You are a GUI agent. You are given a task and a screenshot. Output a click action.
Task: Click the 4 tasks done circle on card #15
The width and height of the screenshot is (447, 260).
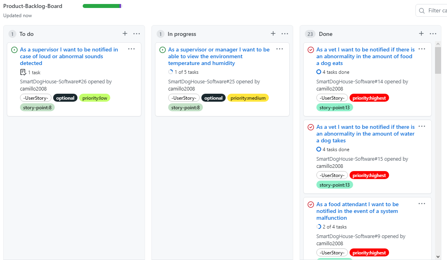(x=319, y=149)
